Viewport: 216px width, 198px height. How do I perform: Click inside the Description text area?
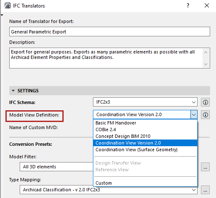(106, 58)
